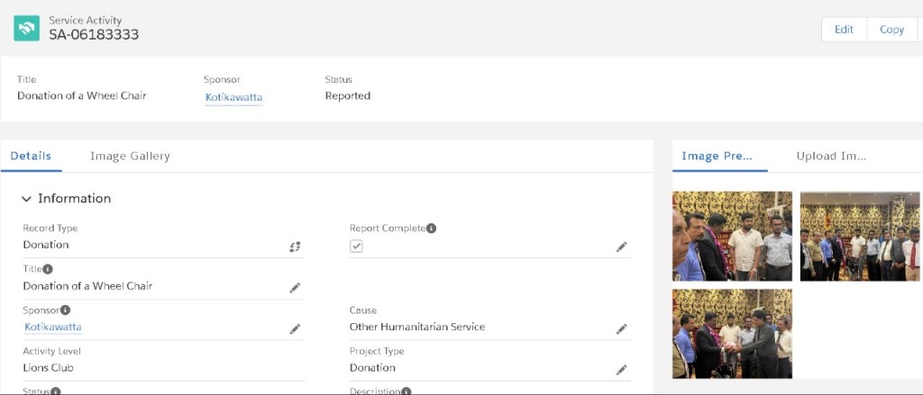Edit Sponsor field with pencil icon
Screen dimensions: 923x395
[x=295, y=329]
